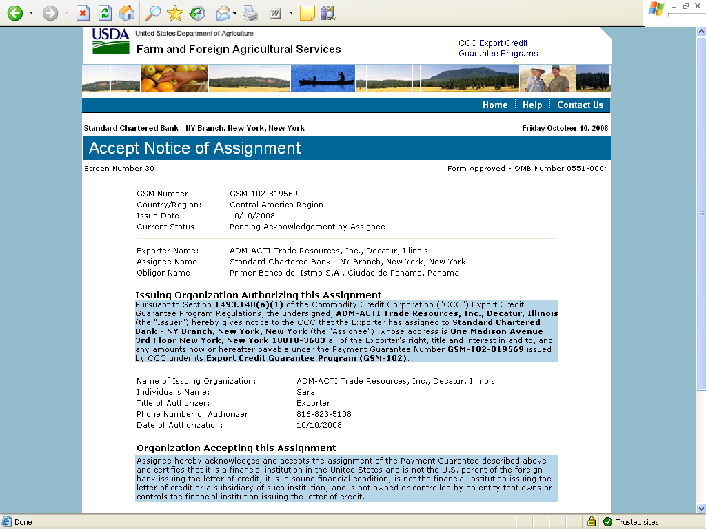706x529 pixels.
Task: Click the yellow note Discuss toolbar icon
Action: (307, 13)
